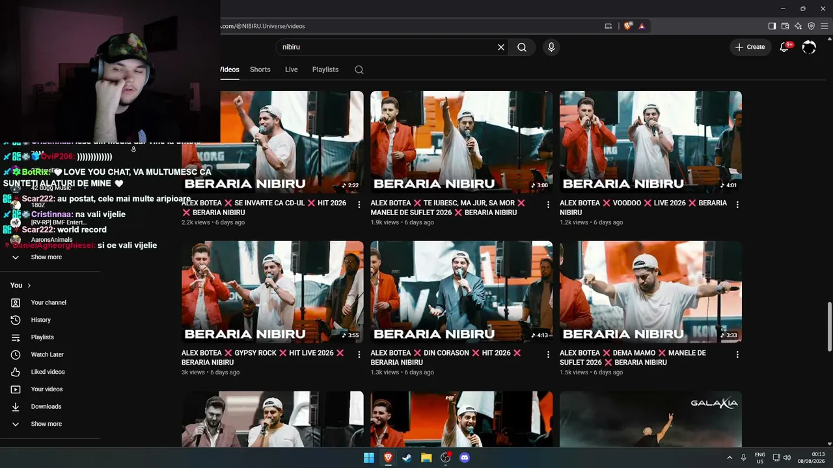
Task: Play the 4:13 DIN CORASON thumbnail
Action: click(461, 292)
